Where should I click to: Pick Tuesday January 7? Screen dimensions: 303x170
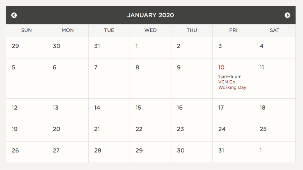point(96,67)
